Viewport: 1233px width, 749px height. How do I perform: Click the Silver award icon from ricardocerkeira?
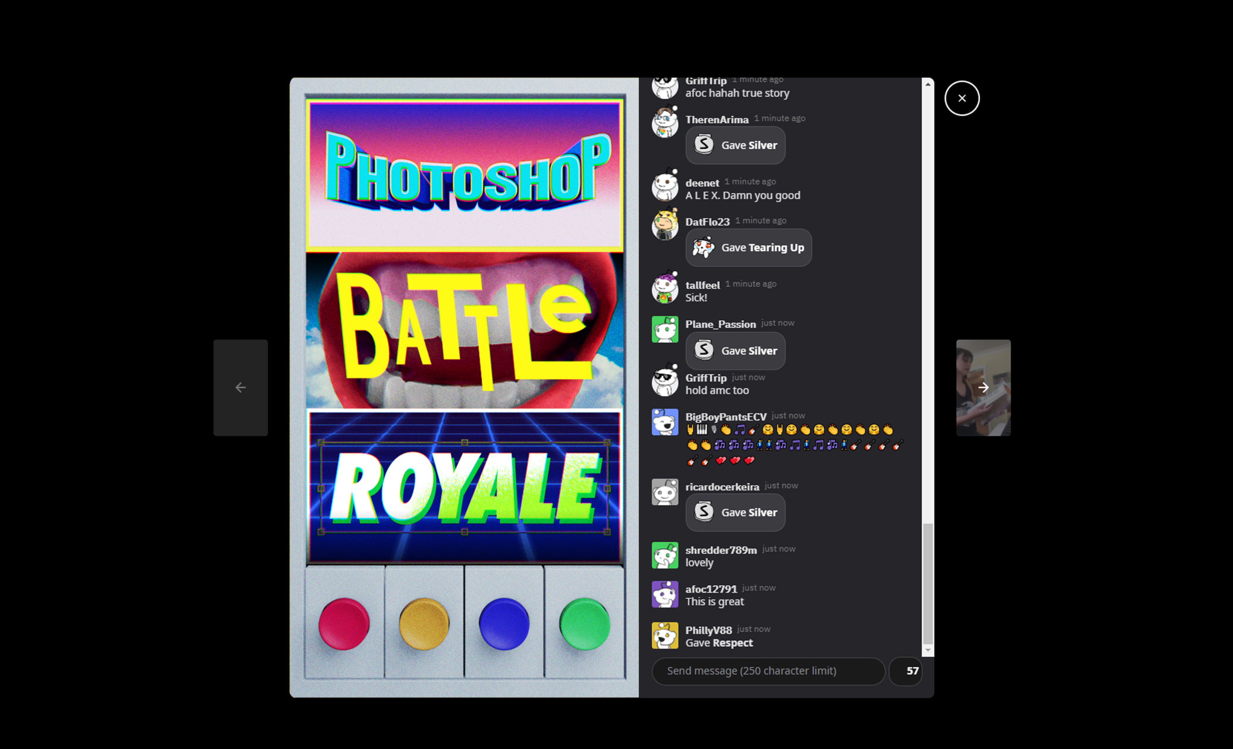coord(704,511)
